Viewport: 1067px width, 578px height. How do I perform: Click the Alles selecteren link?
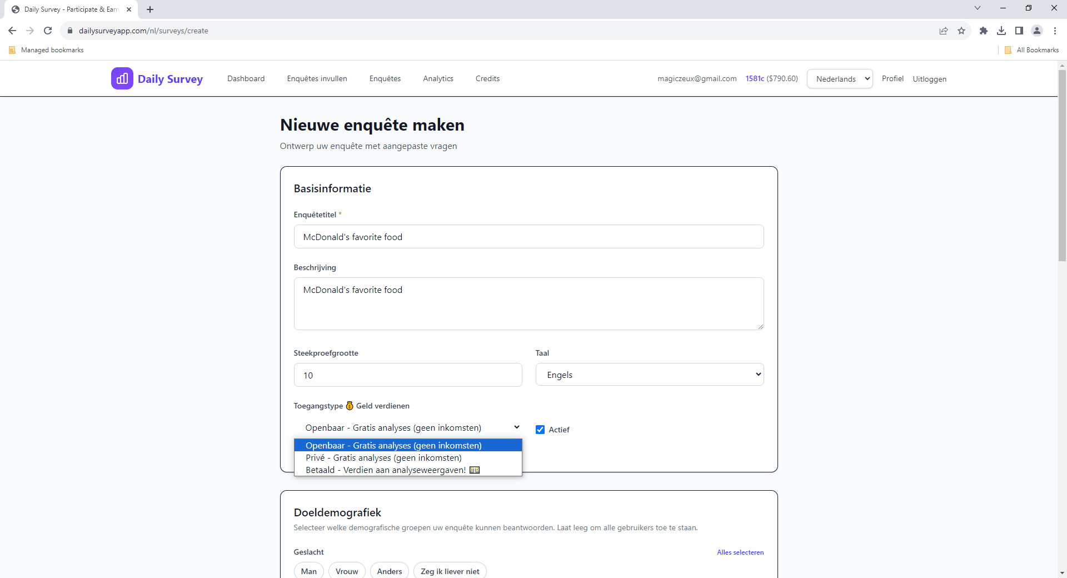740,552
